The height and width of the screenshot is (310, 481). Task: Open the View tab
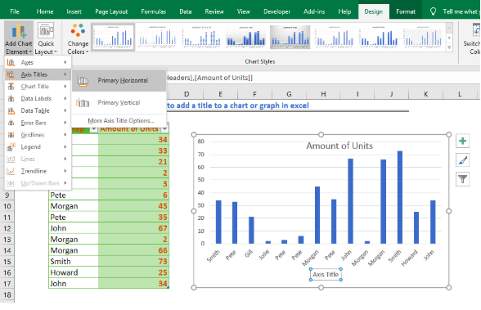243,11
